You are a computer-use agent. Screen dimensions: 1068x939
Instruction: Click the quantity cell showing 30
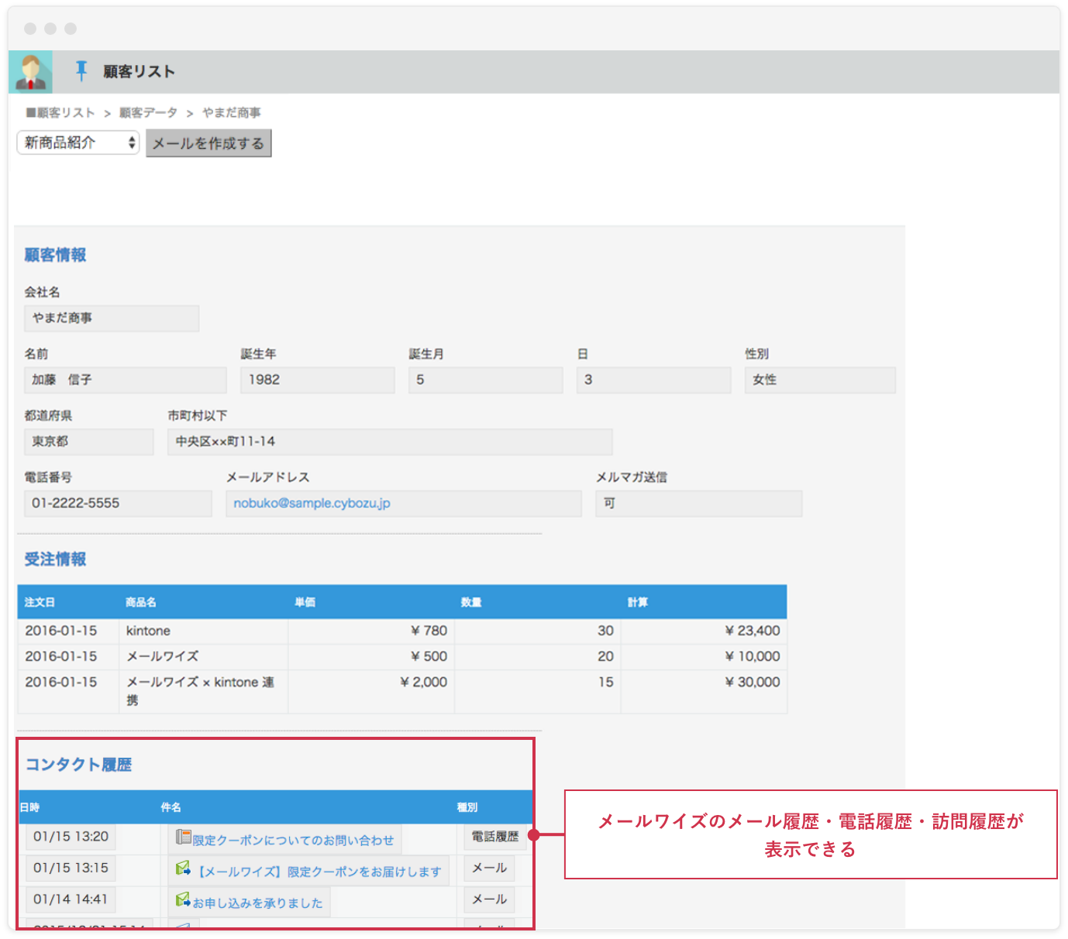pyautogui.click(x=538, y=631)
